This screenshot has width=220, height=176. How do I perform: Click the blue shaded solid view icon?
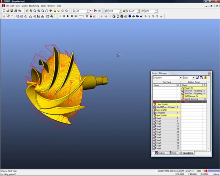pos(130,16)
